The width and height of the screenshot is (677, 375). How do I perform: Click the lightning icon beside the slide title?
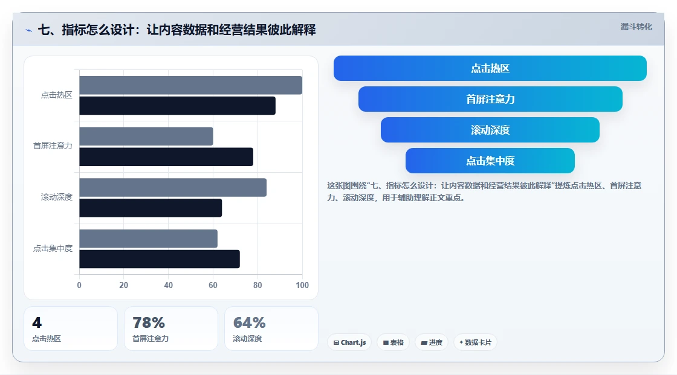pos(29,30)
